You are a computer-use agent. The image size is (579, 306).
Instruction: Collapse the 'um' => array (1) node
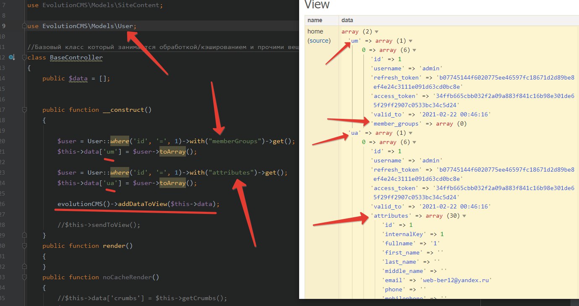[x=410, y=41]
